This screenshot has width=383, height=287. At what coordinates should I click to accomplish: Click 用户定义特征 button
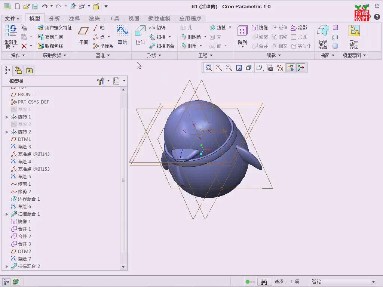[x=55, y=28]
